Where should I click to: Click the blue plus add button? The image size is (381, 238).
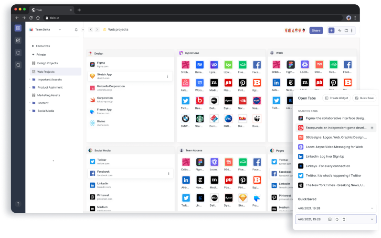coord(331,30)
